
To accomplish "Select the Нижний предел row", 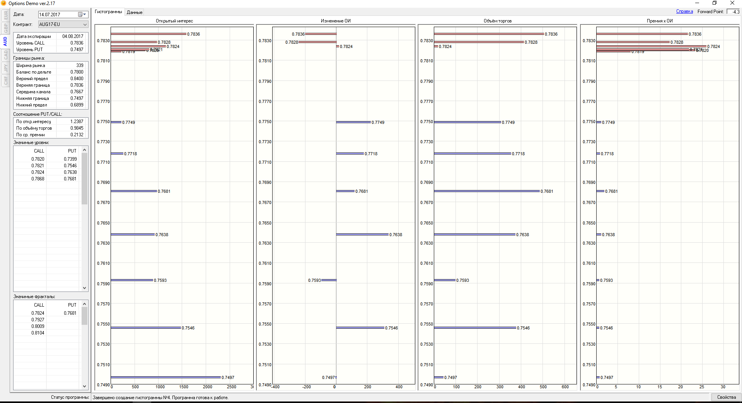I will [51, 105].
